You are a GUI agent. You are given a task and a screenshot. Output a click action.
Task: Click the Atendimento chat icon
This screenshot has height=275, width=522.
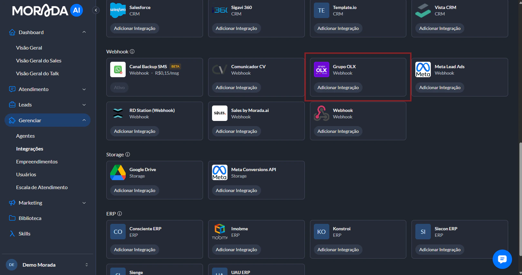12,89
